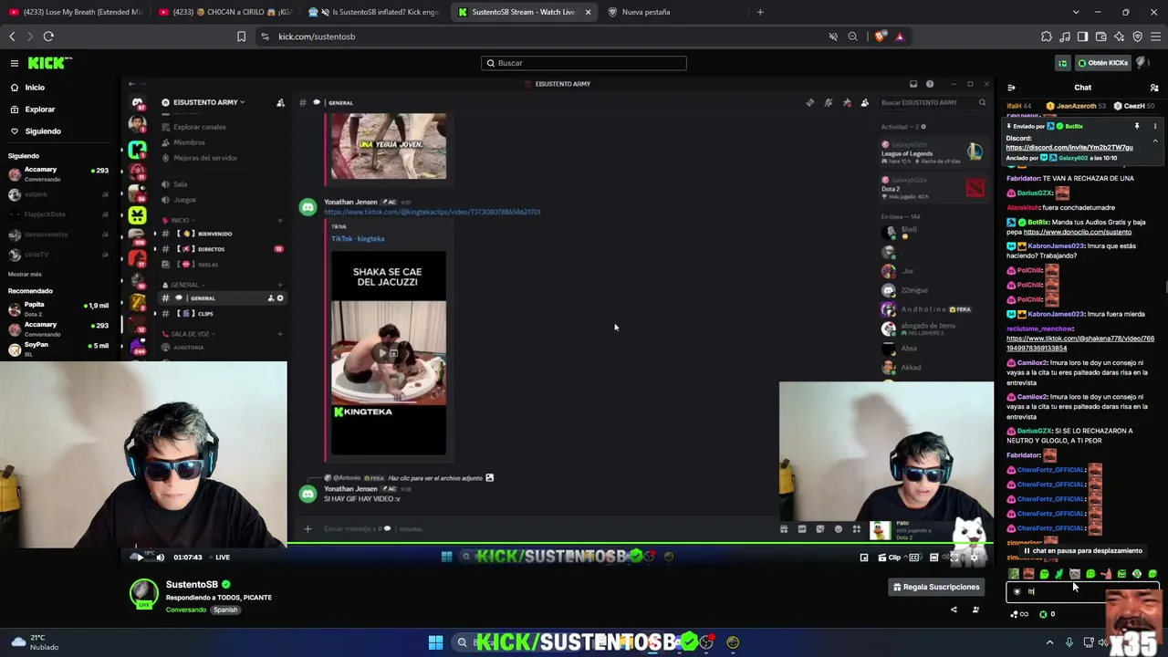Click the Obtén KICKs button
This screenshot has height=657, width=1168.
tap(1102, 63)
